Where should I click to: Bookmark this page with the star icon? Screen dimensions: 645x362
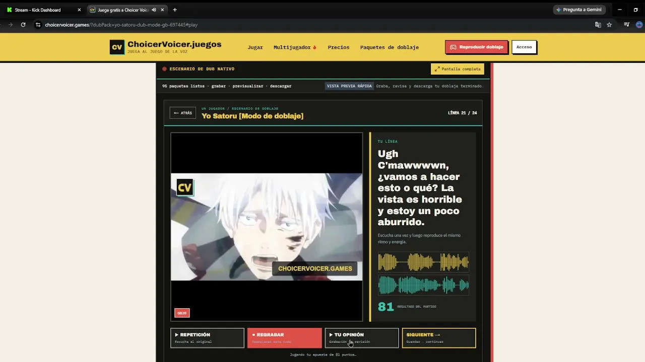pos(609,25)
